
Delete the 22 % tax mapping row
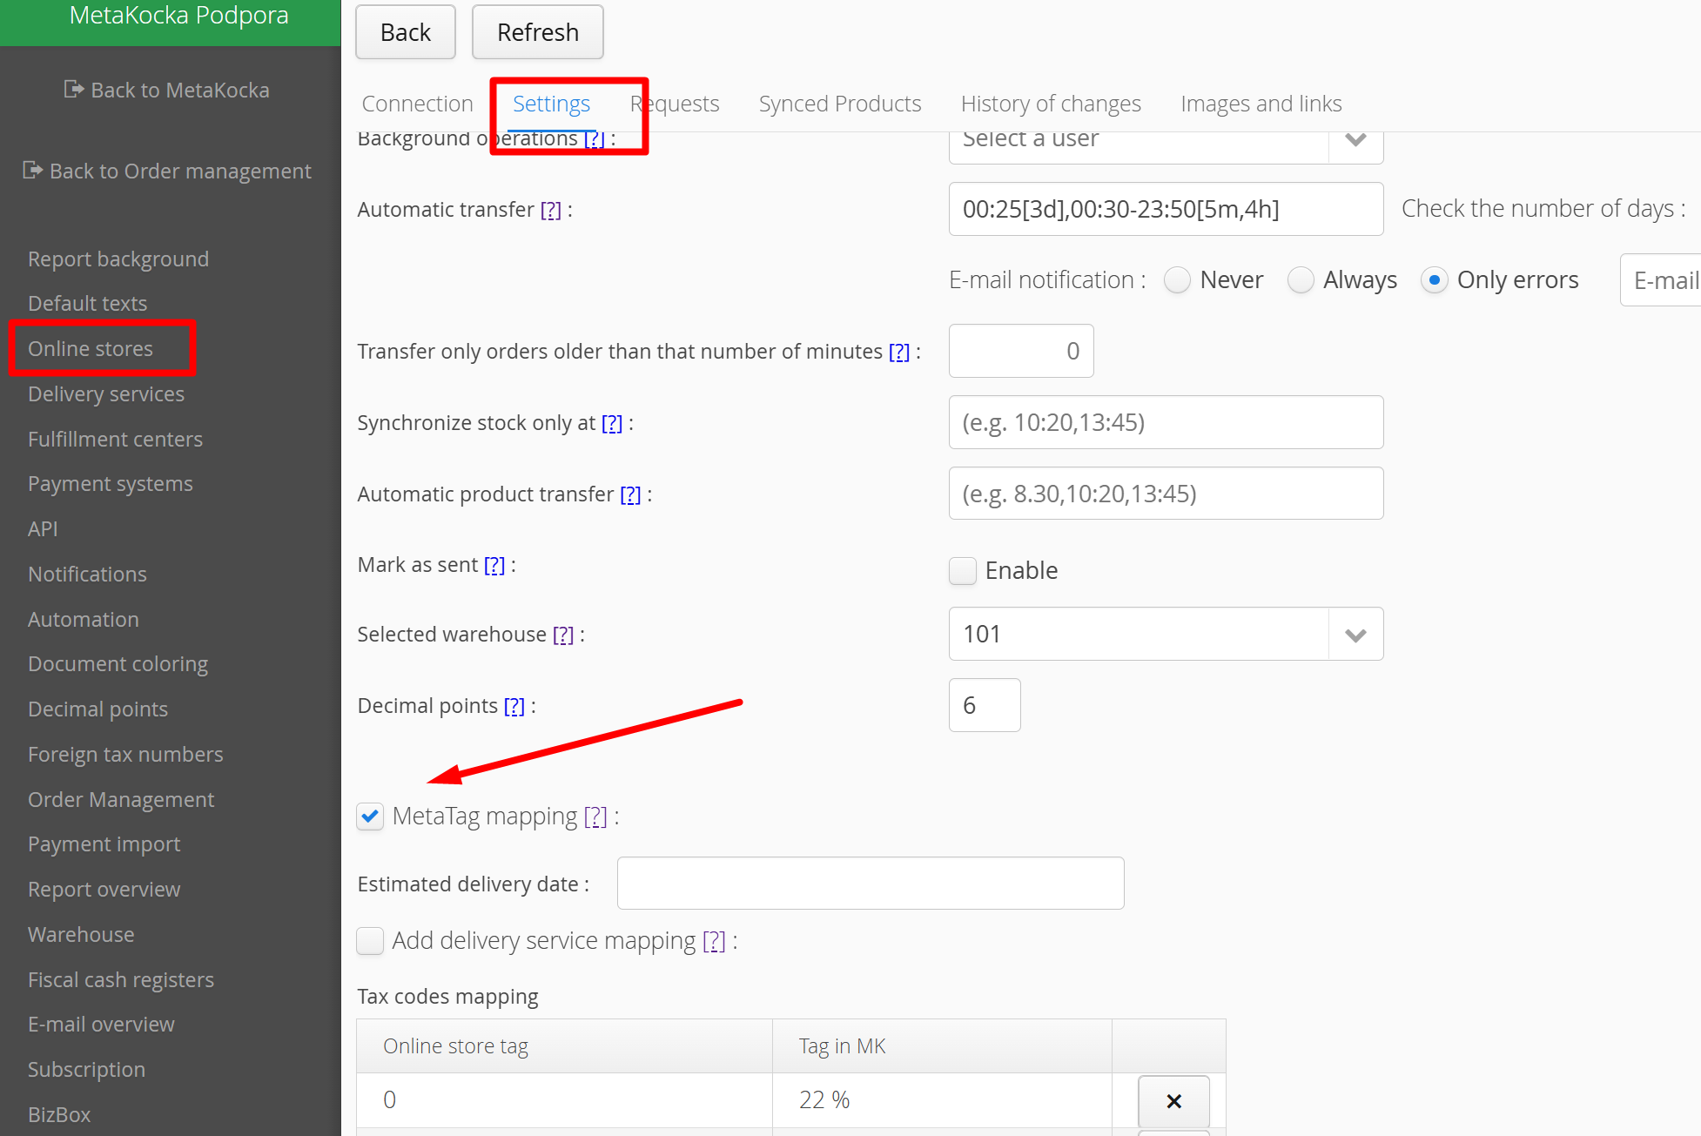pos(1173,1101)
